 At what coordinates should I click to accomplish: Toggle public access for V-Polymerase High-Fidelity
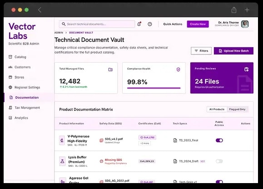tap(219, 140)
